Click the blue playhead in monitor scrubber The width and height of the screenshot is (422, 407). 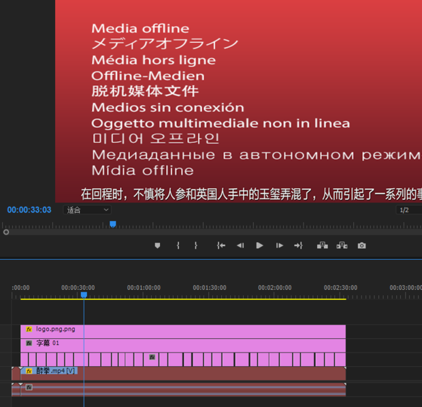pos(113,224)
